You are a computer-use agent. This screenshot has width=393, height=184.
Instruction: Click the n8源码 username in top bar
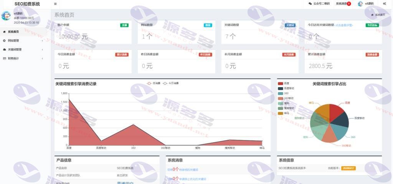point(369,4)
